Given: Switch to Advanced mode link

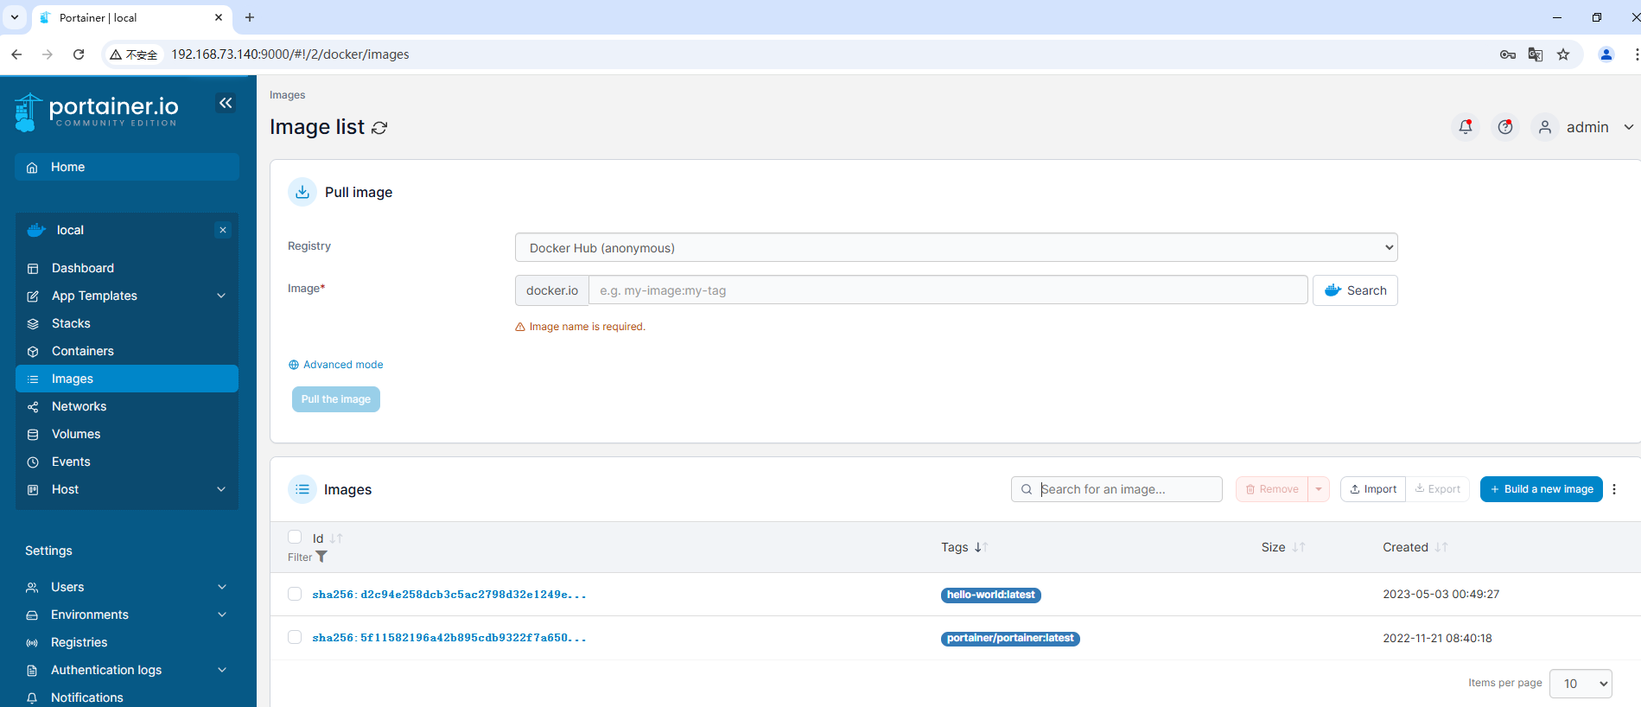Looking at the screenshot, I should coord(336,365).
